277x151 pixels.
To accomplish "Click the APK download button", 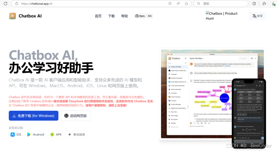I will pyautogui.click(x=56, y=135).
